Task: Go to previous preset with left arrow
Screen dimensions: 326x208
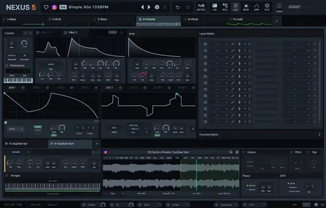Action: tap(142, 7)
